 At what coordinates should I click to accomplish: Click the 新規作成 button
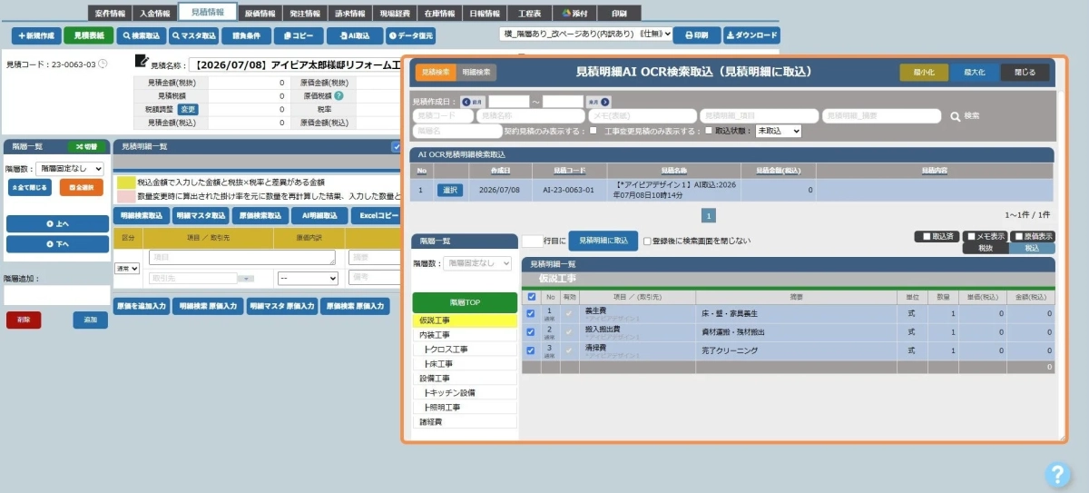(36, 35)
